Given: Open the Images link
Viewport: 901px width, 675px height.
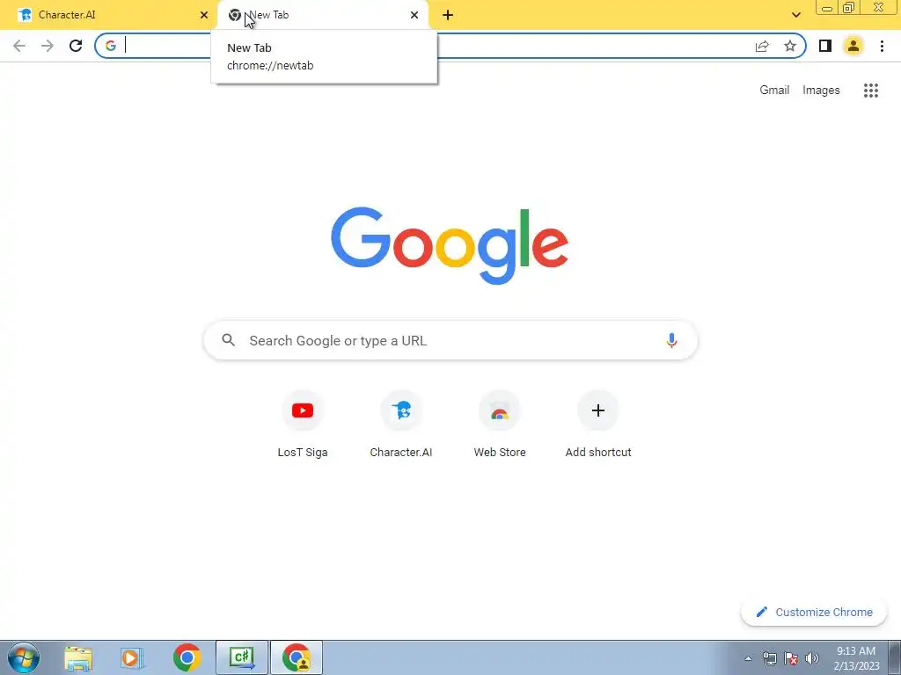Looking at the screenshot, I should click(821, 91).
